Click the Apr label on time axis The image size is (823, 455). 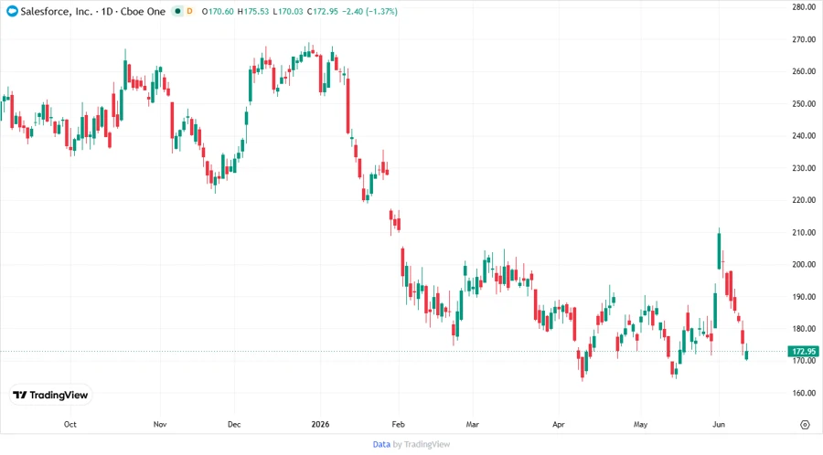point(559,424)
